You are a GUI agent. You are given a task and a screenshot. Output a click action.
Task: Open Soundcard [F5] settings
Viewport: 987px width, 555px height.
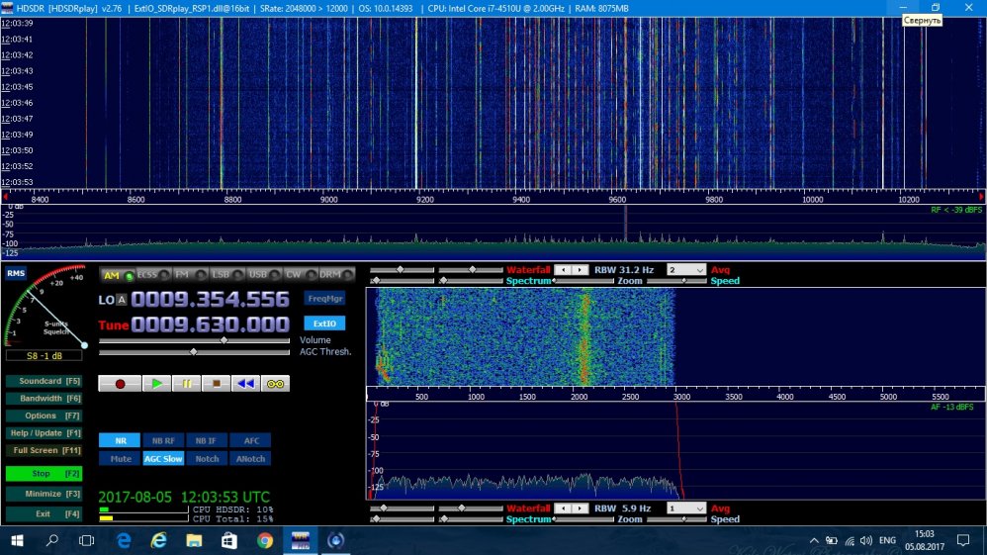pos(45,381)
